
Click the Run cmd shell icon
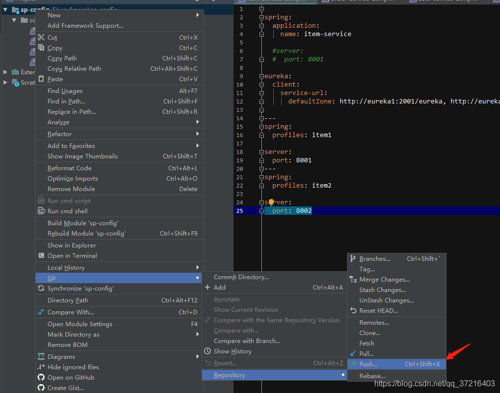(41, 211)
